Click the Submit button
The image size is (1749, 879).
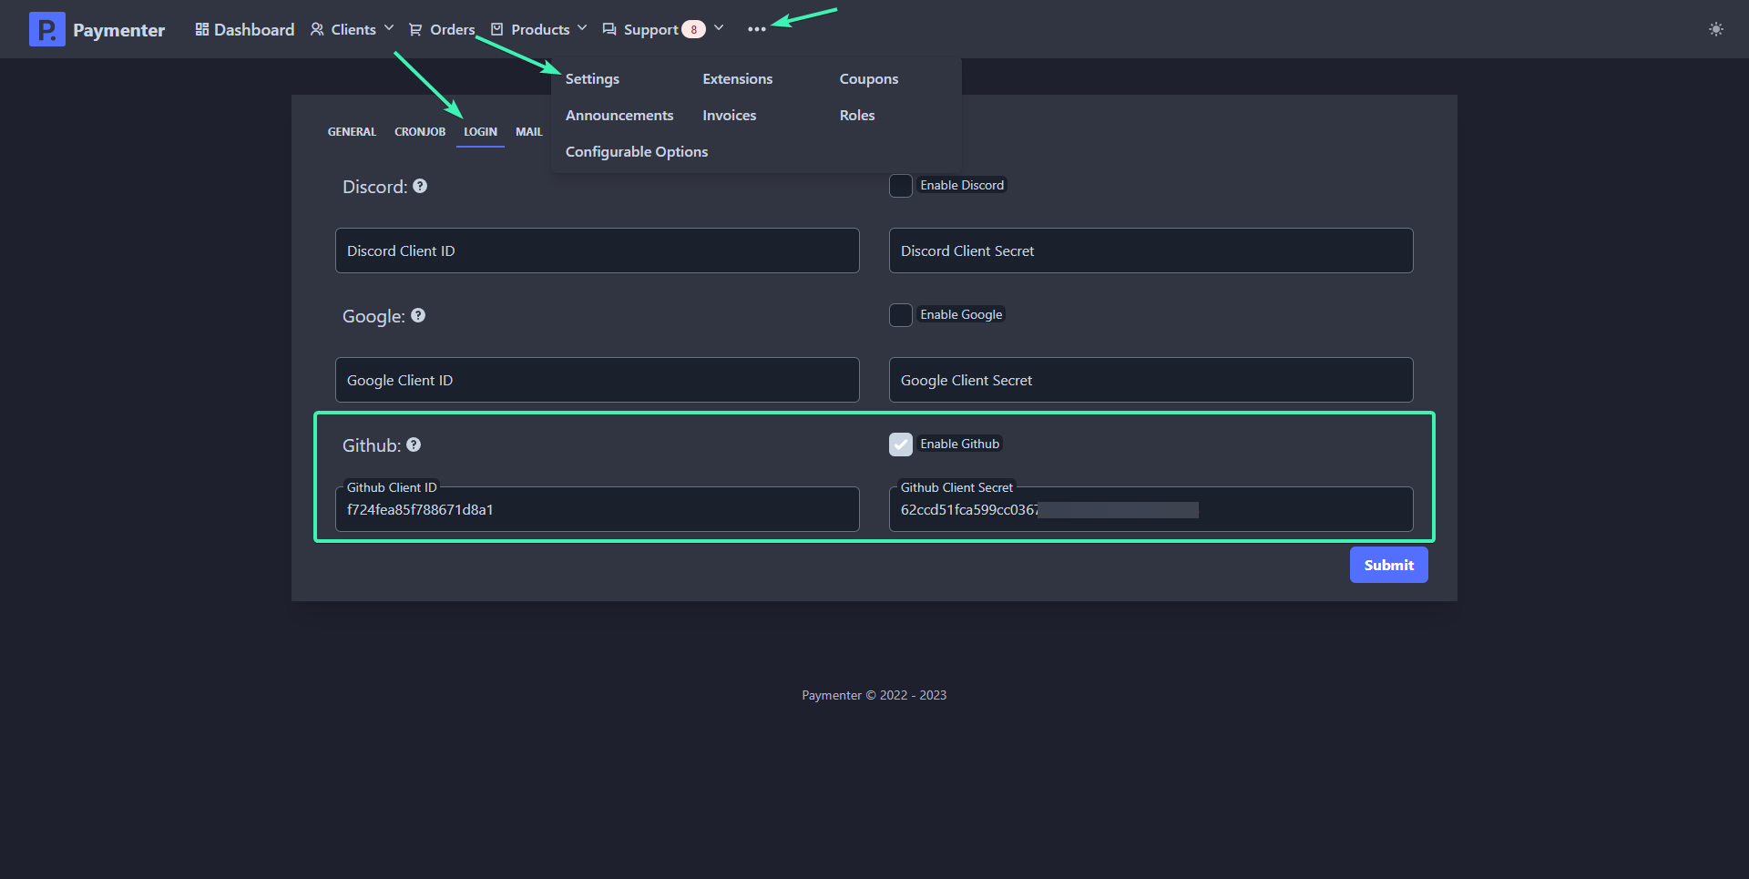tap(1388, 565)
